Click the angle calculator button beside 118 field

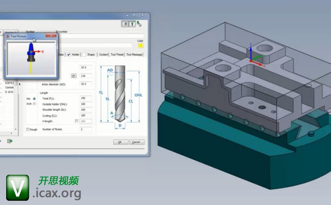(73, 76)
